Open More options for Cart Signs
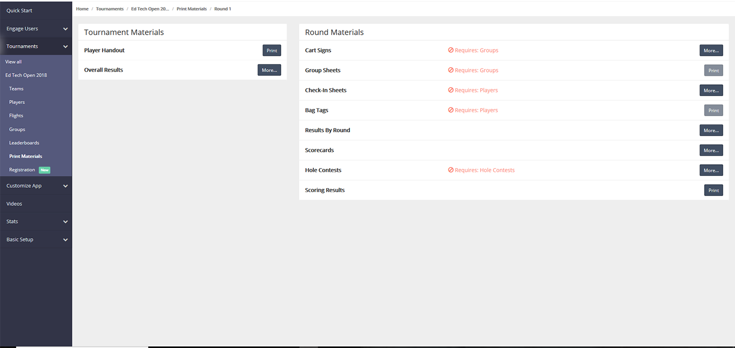The height and width of the screenshot is (348, 735). point(710,50)
